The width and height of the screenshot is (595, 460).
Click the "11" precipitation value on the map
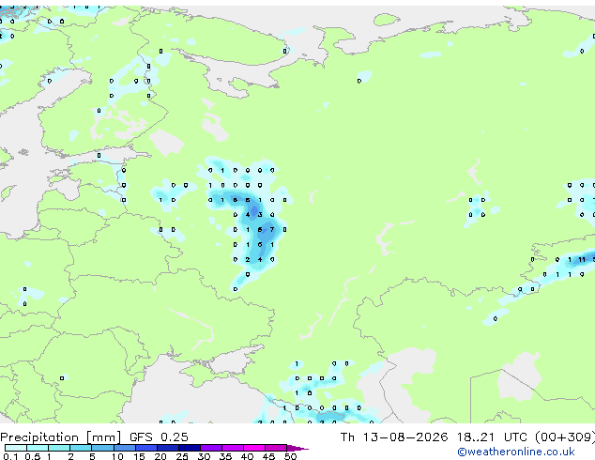coord(582,260)
